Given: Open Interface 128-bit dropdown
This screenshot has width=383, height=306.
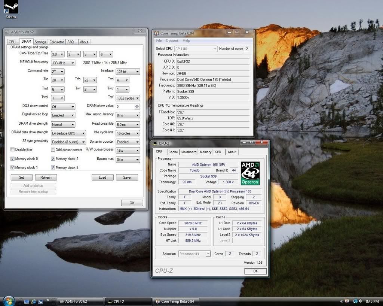Looking at the screenshot, I should point(128,72).
